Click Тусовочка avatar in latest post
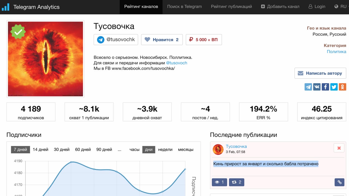The image size is (349, 196). coord(218,150)
